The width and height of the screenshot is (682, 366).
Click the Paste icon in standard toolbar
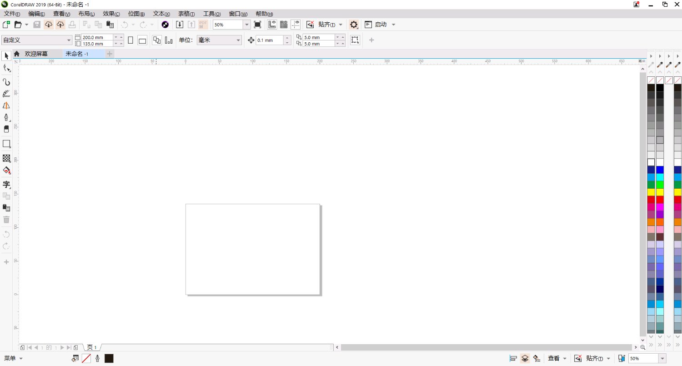pos(110,25)
